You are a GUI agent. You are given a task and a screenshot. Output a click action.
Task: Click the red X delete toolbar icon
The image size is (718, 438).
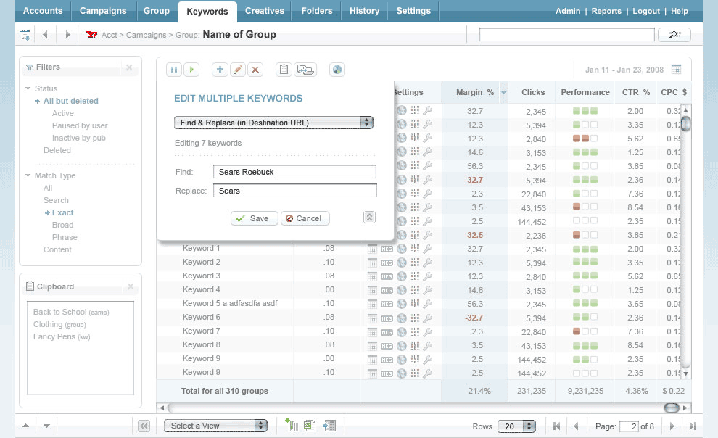pos(255,70)
